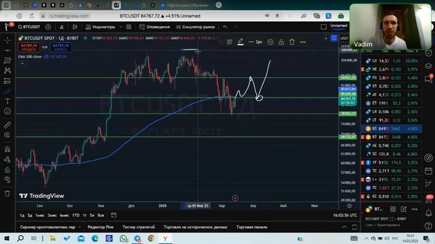Open the patterns drawing tools
This screenshot has height=244, width=435.
7,70
